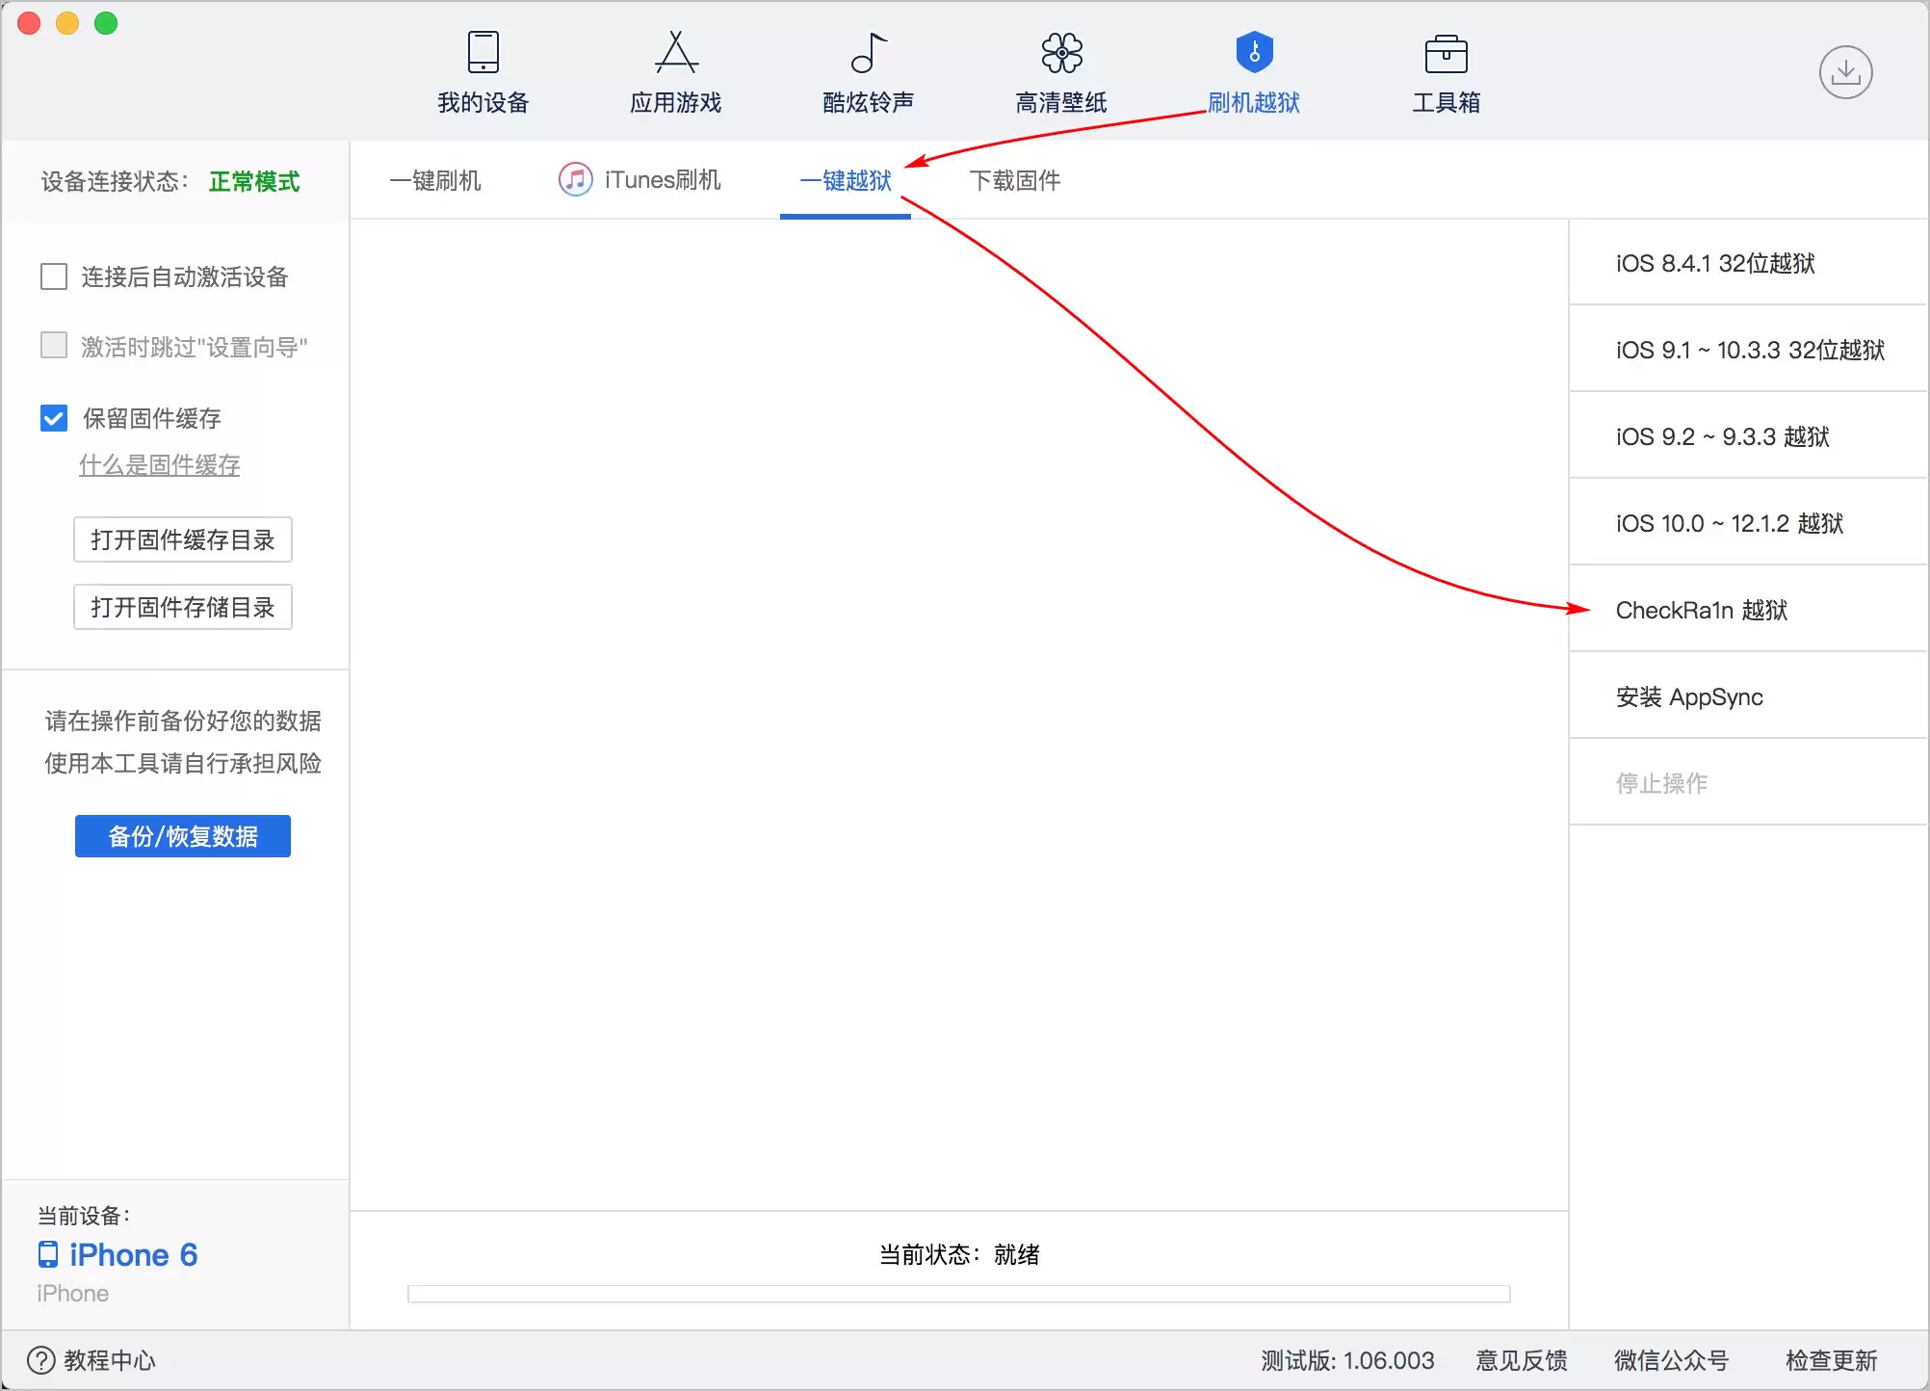Click the green zoom window button
1930x1391 pixels.
point(106,23)
